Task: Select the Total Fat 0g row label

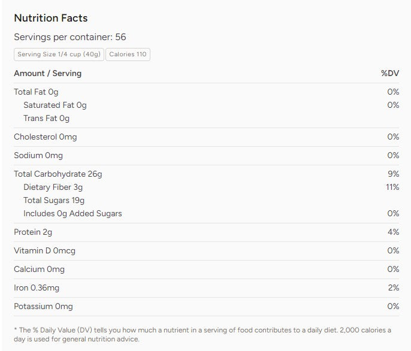Action: 36,92
